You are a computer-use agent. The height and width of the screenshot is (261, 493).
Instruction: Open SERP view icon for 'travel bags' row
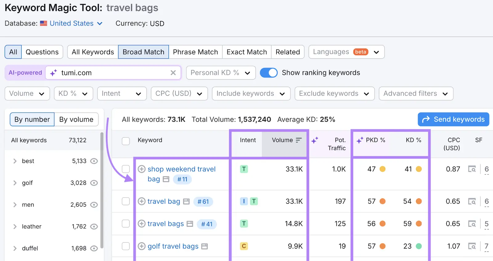(472, 224)
